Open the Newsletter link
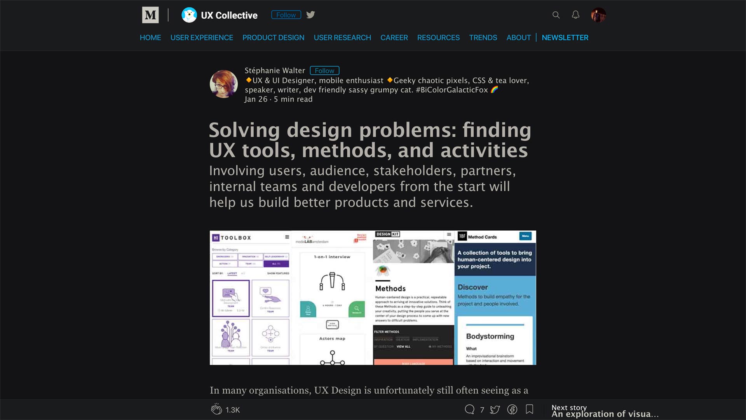The width and height of the screenshot is (746, 420). click(x=565, y=38)
